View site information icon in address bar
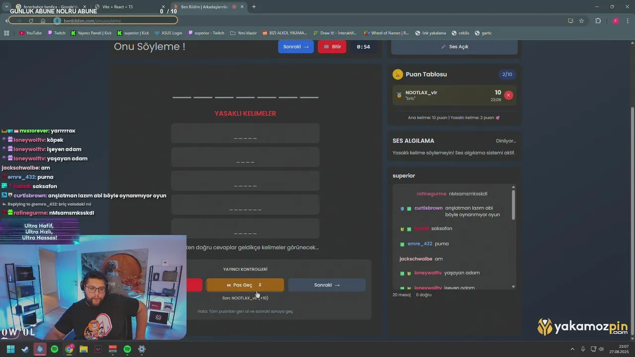The height and width of the screenshot is (357, 635). 57,21
